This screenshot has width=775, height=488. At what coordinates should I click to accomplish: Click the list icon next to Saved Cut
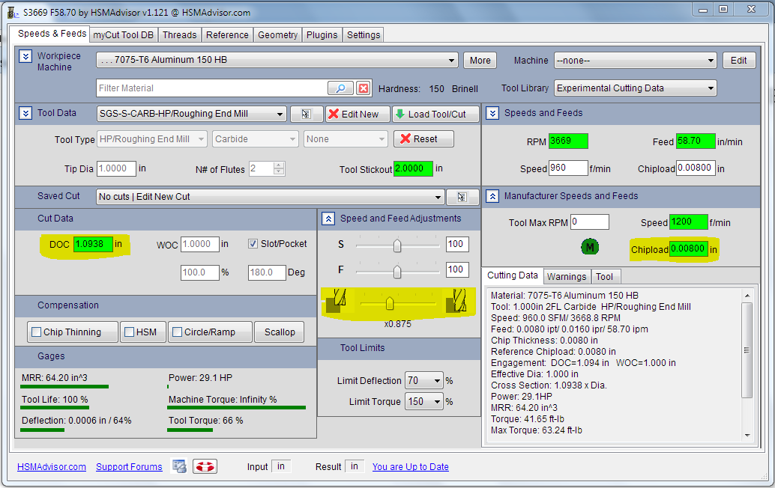[x=462, y=197]
